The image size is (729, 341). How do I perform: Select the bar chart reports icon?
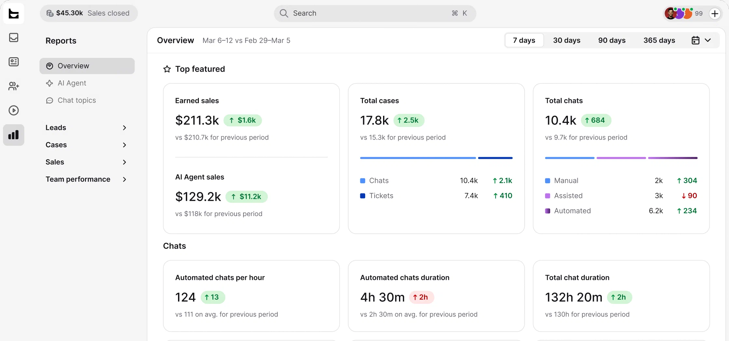click(x=14, y=135)
